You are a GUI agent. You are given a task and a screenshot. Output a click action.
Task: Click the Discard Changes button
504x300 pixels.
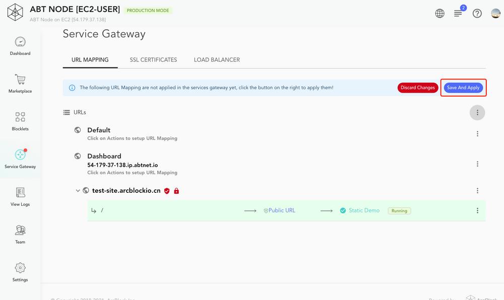[417, 88]
